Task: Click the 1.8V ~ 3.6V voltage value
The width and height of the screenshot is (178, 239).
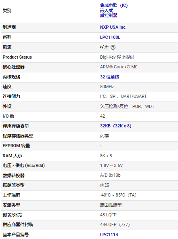Action: click(111, 165)
